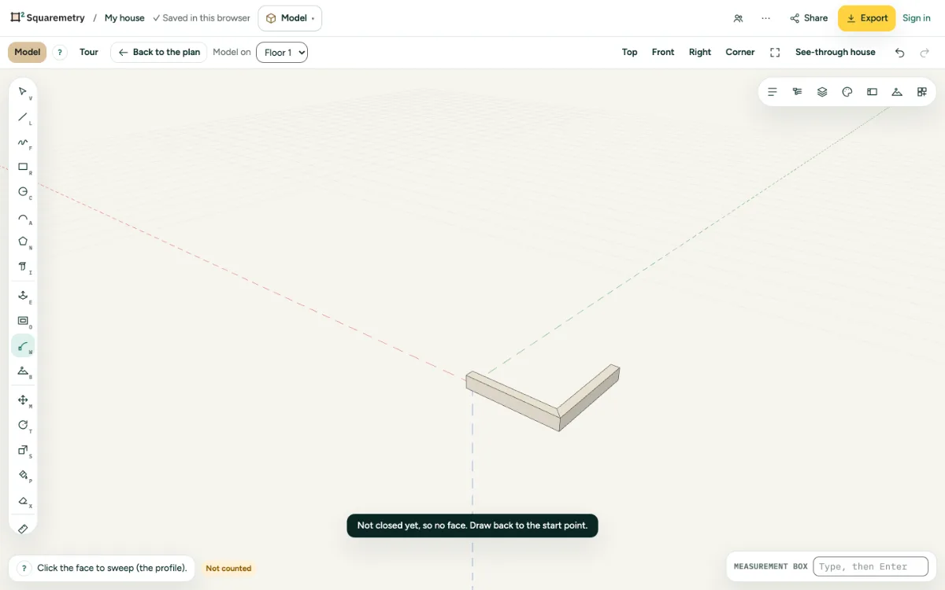Open the collaborators people icon

click(738, 18)
